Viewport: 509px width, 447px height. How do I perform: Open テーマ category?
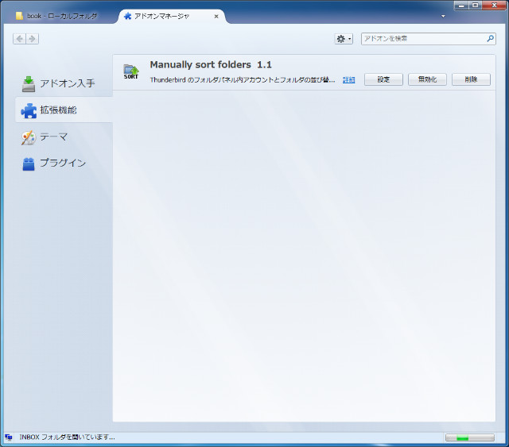pos(64,137)
